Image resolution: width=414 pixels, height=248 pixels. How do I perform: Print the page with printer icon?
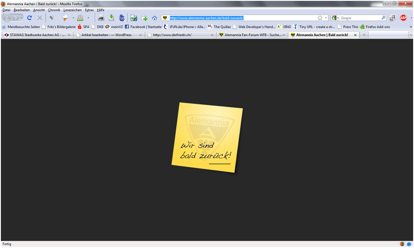[x=101, y=18]
